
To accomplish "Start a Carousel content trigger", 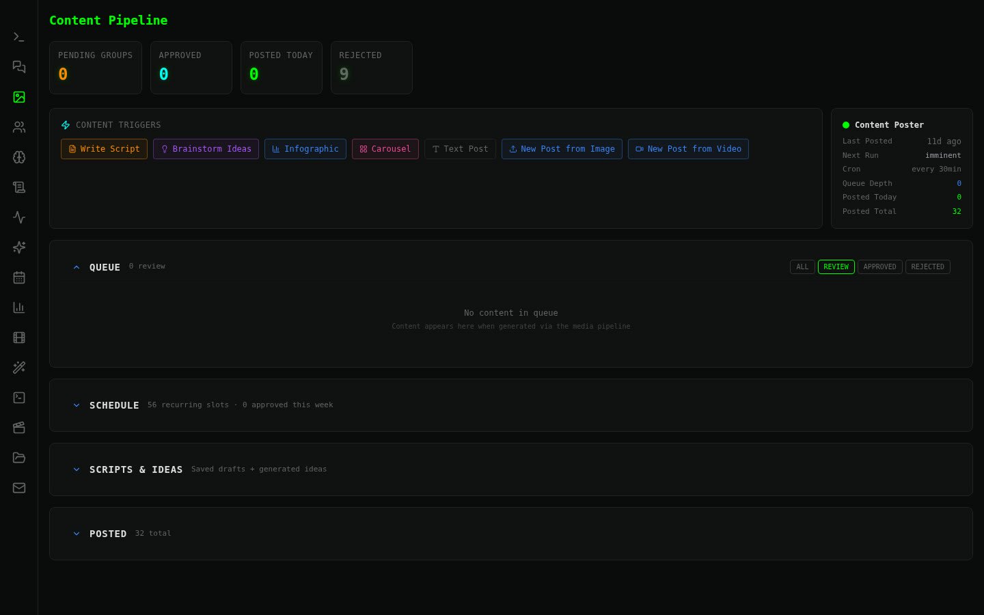I will (385, 149).
